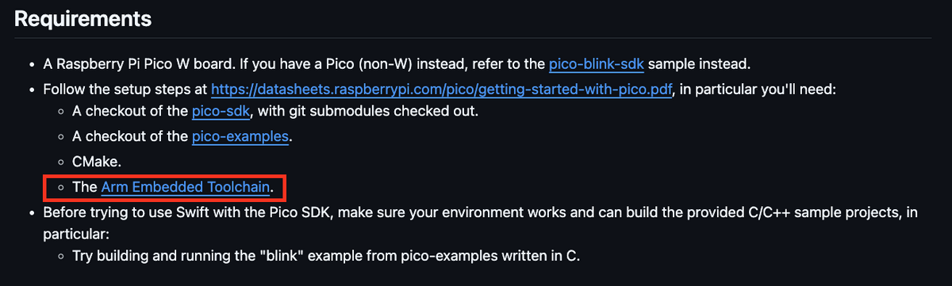Click the word "The" before Arm Embedded Toolchain
The image size is (952, 286).
coord(84,188)
